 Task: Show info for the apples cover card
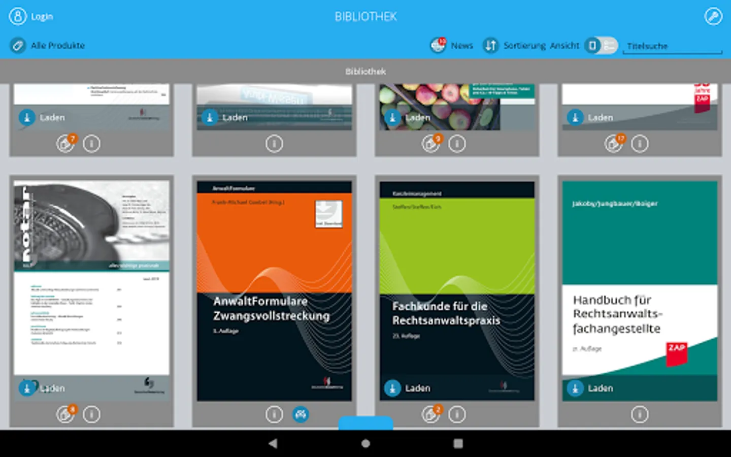point(457,144)
